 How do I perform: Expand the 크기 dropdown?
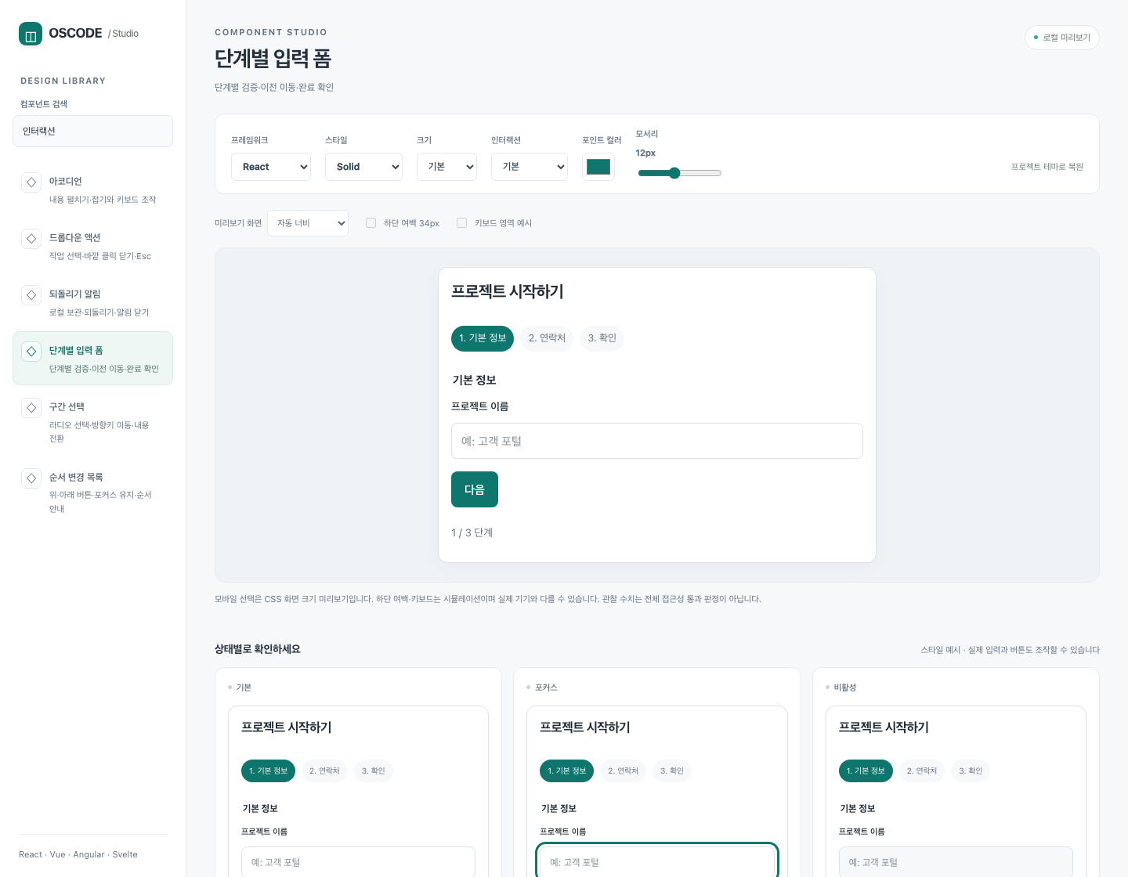click(446, 167)
